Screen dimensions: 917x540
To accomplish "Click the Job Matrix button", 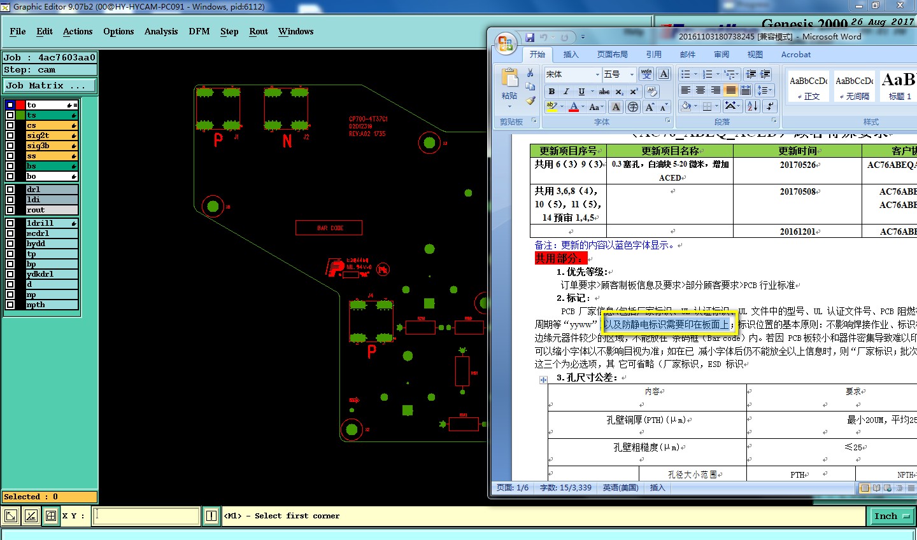I will (50, 85).
